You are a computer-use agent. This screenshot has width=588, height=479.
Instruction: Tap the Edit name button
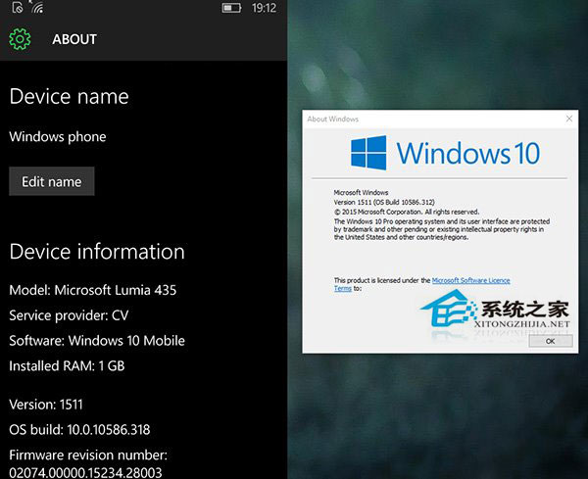click(x=52, y=181)
